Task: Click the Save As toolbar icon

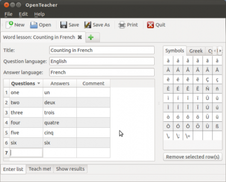Action: (x=88, y=25)
